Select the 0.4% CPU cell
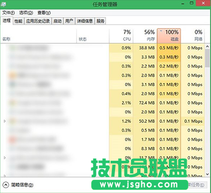 (121, 94)
